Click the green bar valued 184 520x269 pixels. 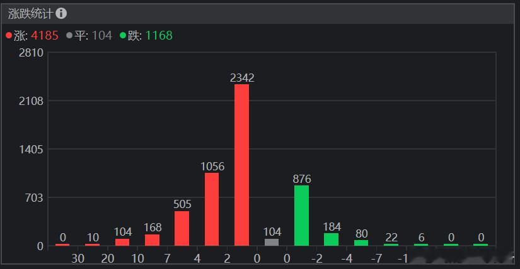point(332,239)
